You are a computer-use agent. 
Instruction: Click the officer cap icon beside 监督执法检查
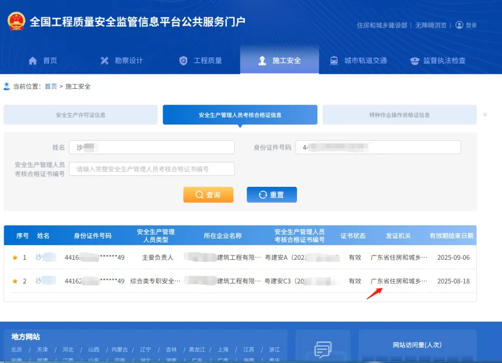[415, 60]
